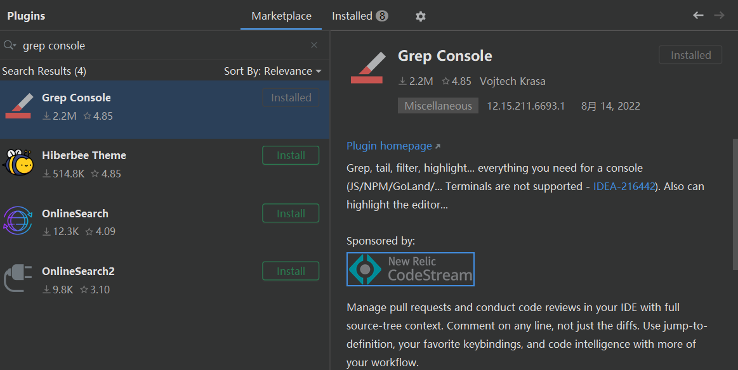Click the 2.2M downloads count in detail header
Screen dimensions: 738x370
(x=416, y=81)
